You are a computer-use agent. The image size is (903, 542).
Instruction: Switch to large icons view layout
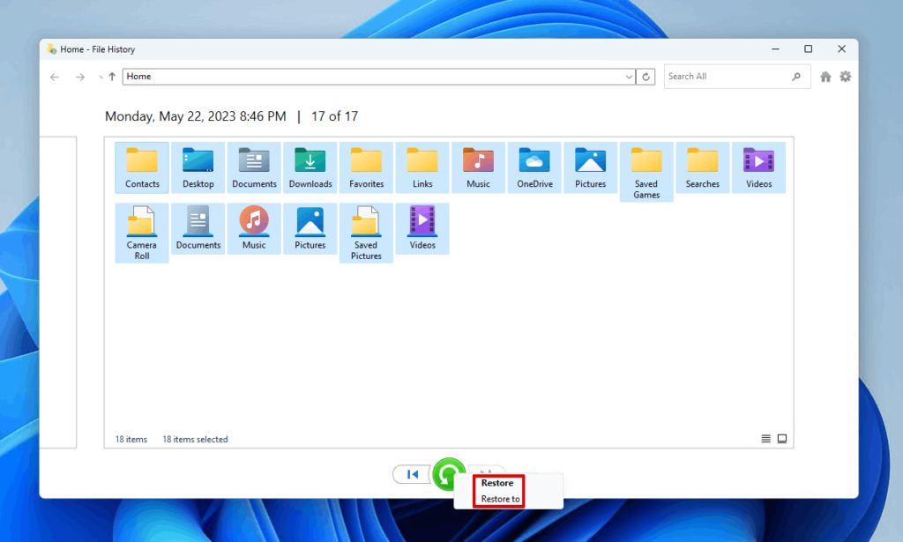point(781,438)
